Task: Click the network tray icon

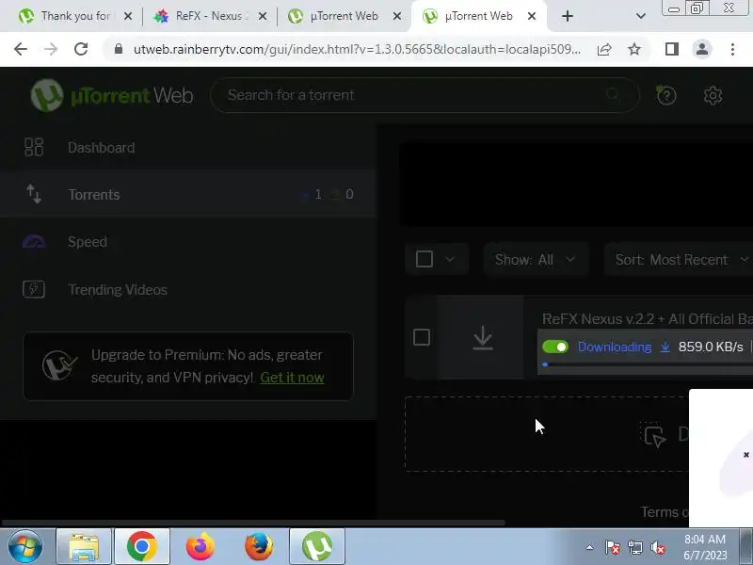Action: coord(634,547)
